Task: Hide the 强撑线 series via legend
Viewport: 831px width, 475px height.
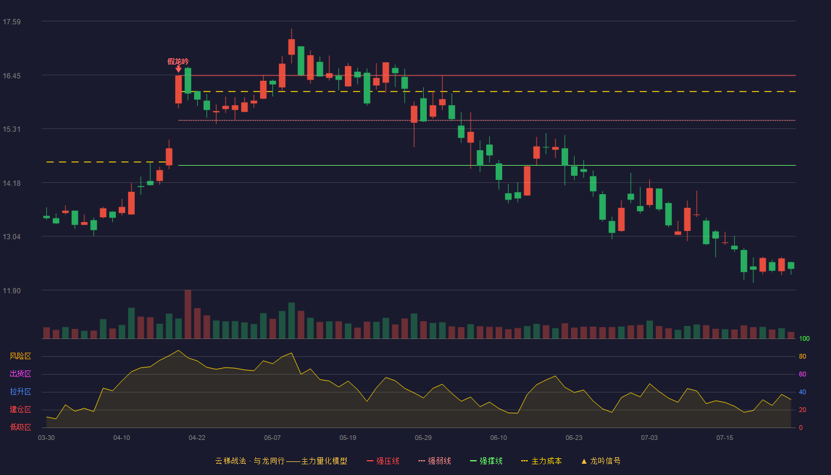Action: coord(486,461)
